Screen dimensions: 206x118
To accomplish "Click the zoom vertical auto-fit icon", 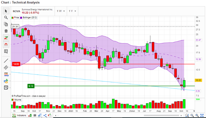I will [187, 115].
